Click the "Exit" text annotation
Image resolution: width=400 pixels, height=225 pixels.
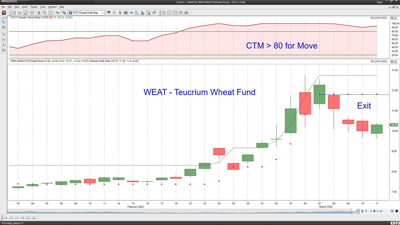point(364,105)
